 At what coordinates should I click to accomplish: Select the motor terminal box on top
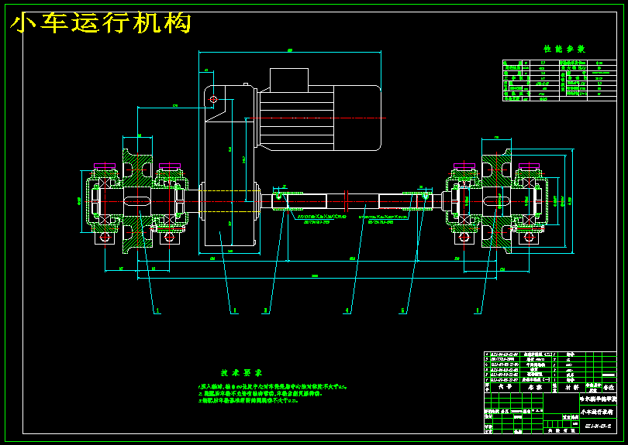[288, 80]
